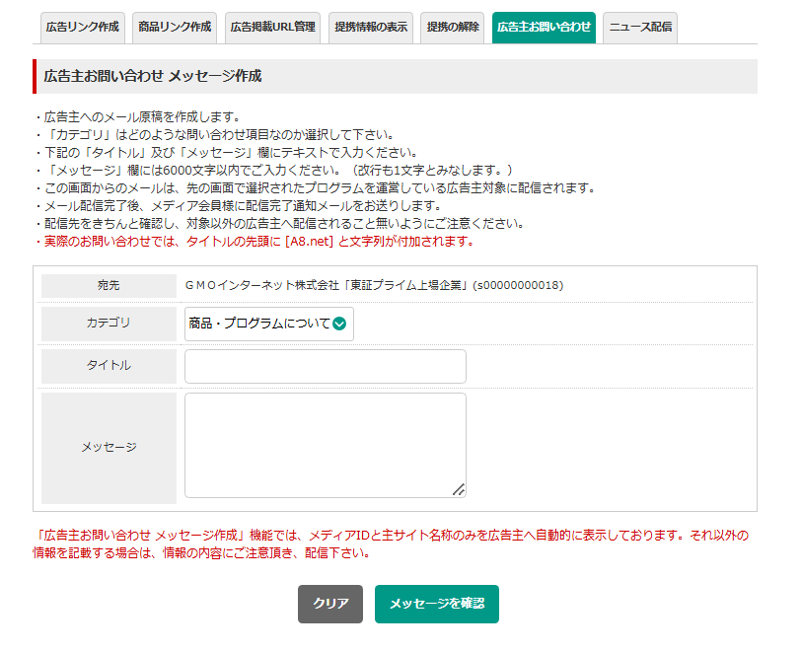
Task: Click the クリア button
Action: pyautogui.click(x=330, y=604)
